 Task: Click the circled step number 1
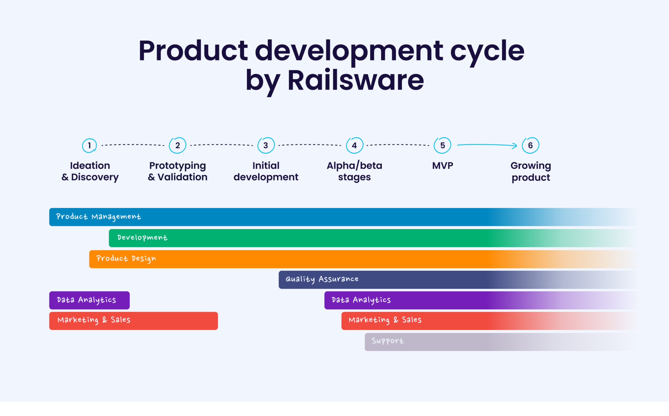pyautogui.click(x=89, y=146)
